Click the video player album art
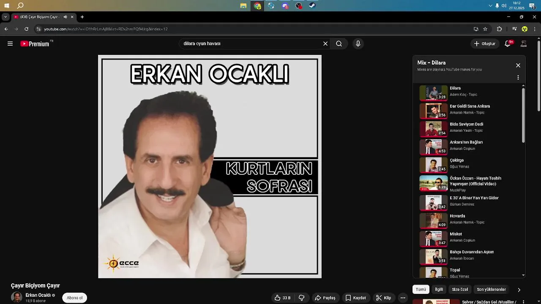The height and width of the screenshot is (304, 541). pos(210,166)
